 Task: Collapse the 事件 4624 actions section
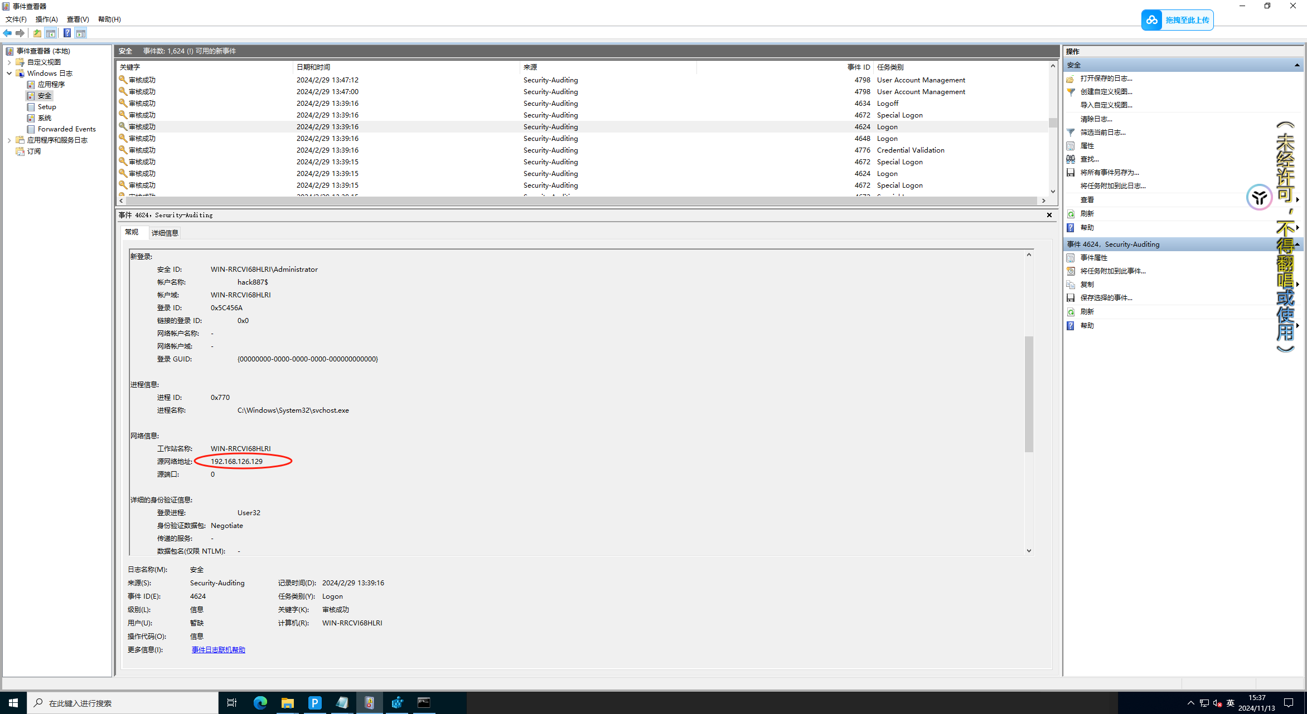1296,244
